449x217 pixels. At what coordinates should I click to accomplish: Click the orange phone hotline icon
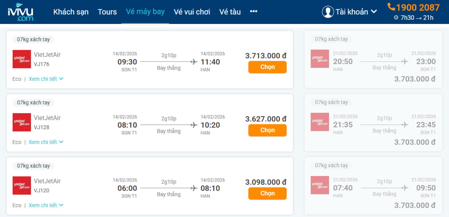(x=391, y=7)
